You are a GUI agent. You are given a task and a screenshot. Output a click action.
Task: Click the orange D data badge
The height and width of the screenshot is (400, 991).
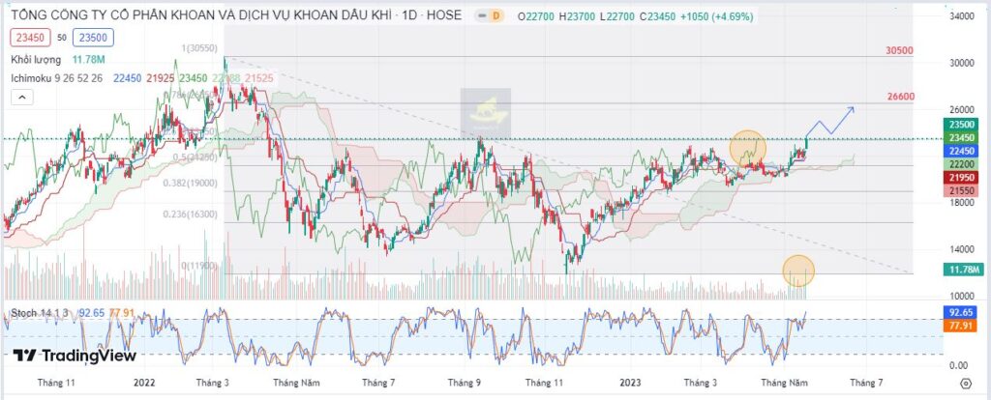[495, 15]
